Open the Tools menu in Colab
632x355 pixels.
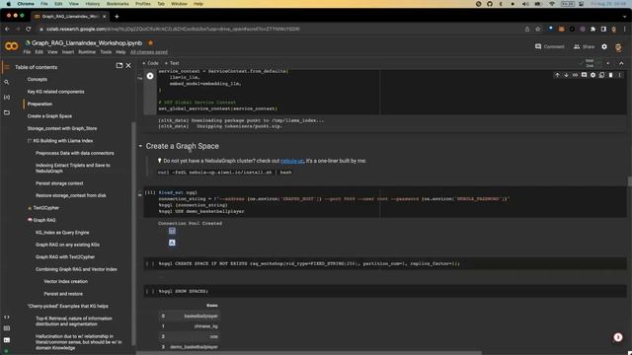(x=106, y=52)
